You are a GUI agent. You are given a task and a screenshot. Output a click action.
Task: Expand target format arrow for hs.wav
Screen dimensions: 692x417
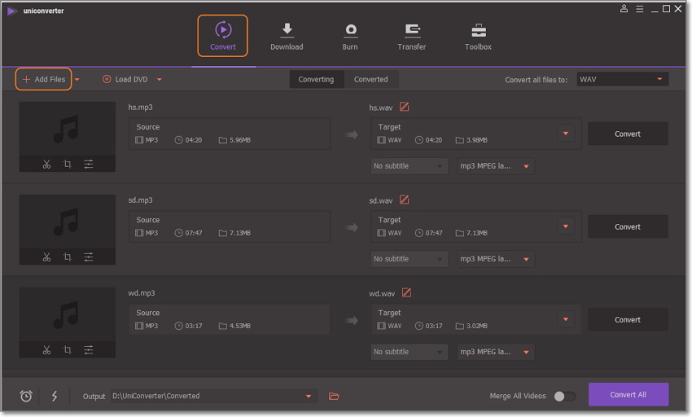pos(566,134)
